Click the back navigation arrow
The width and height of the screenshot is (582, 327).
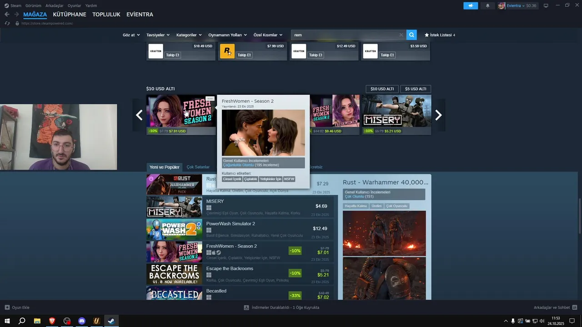(x=7, y=15)
